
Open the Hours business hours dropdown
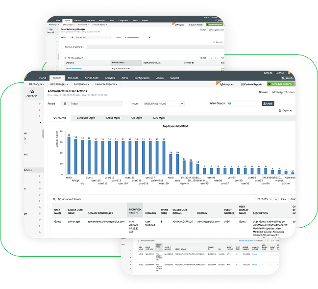(164, 104)
